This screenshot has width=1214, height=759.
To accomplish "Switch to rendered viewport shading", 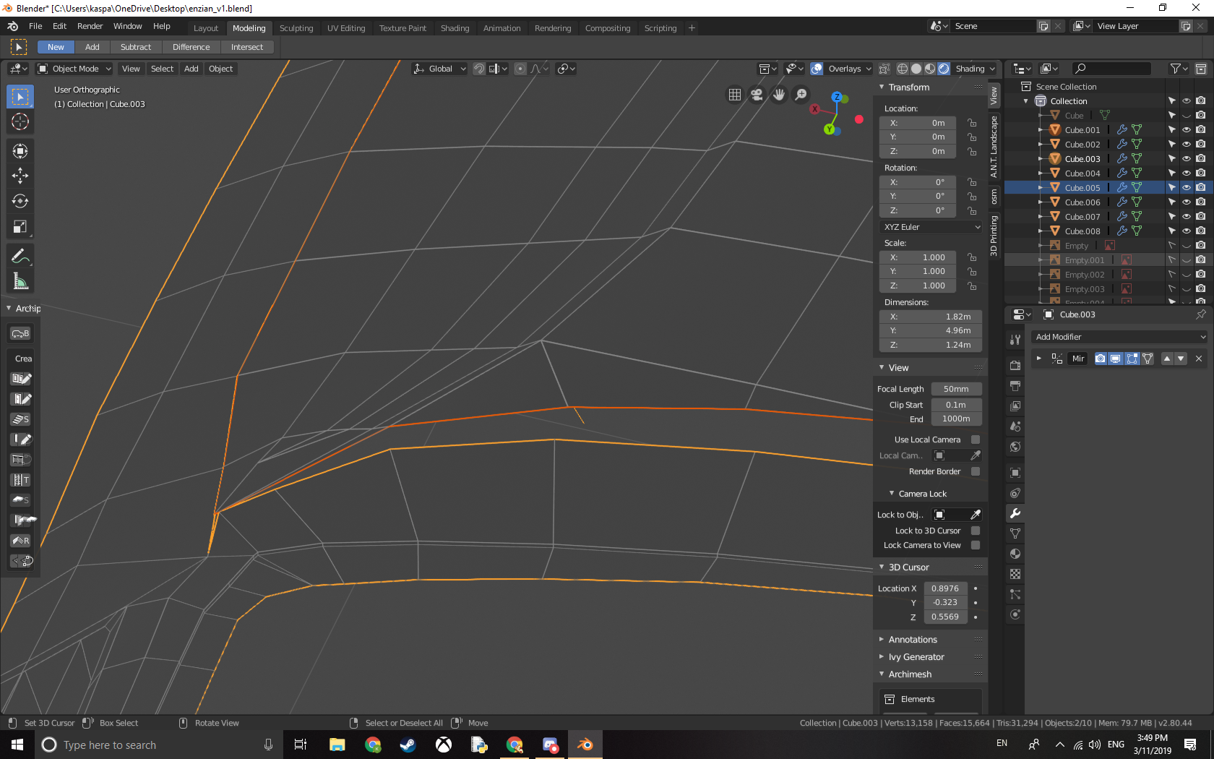I will pyautogui.click(x=944, y=69).
